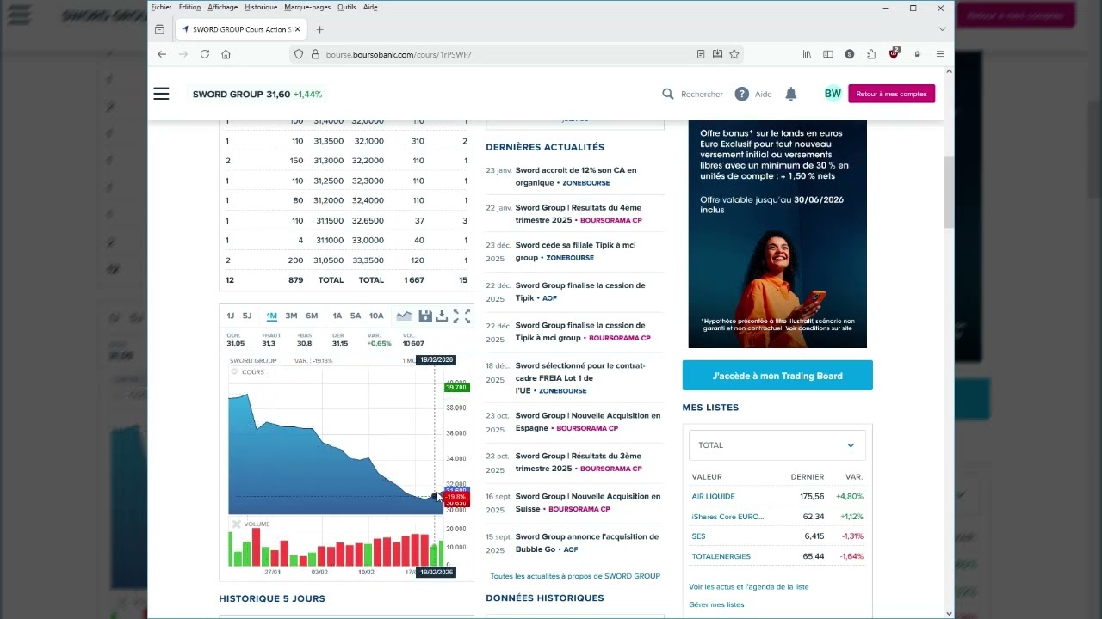Click J'accède à mon Trading Board
The width and height of the screenshot is (1102, 619).
(x=777, y=376)
